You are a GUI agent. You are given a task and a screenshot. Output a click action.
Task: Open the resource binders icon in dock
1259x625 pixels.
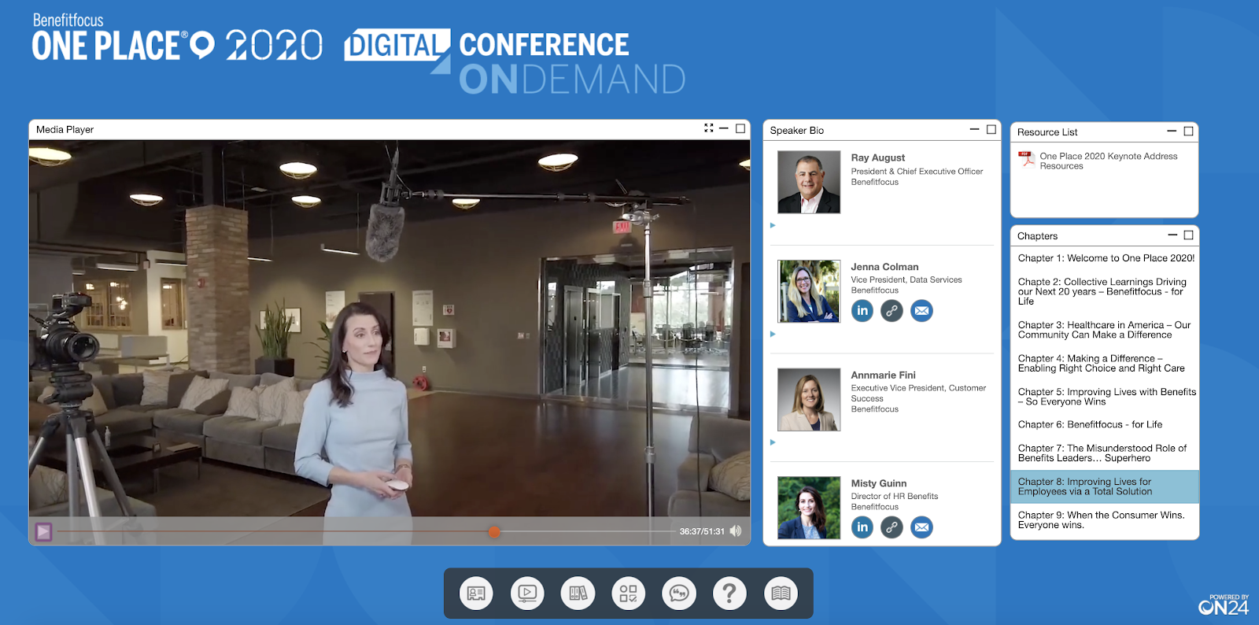tap(578, 594)
